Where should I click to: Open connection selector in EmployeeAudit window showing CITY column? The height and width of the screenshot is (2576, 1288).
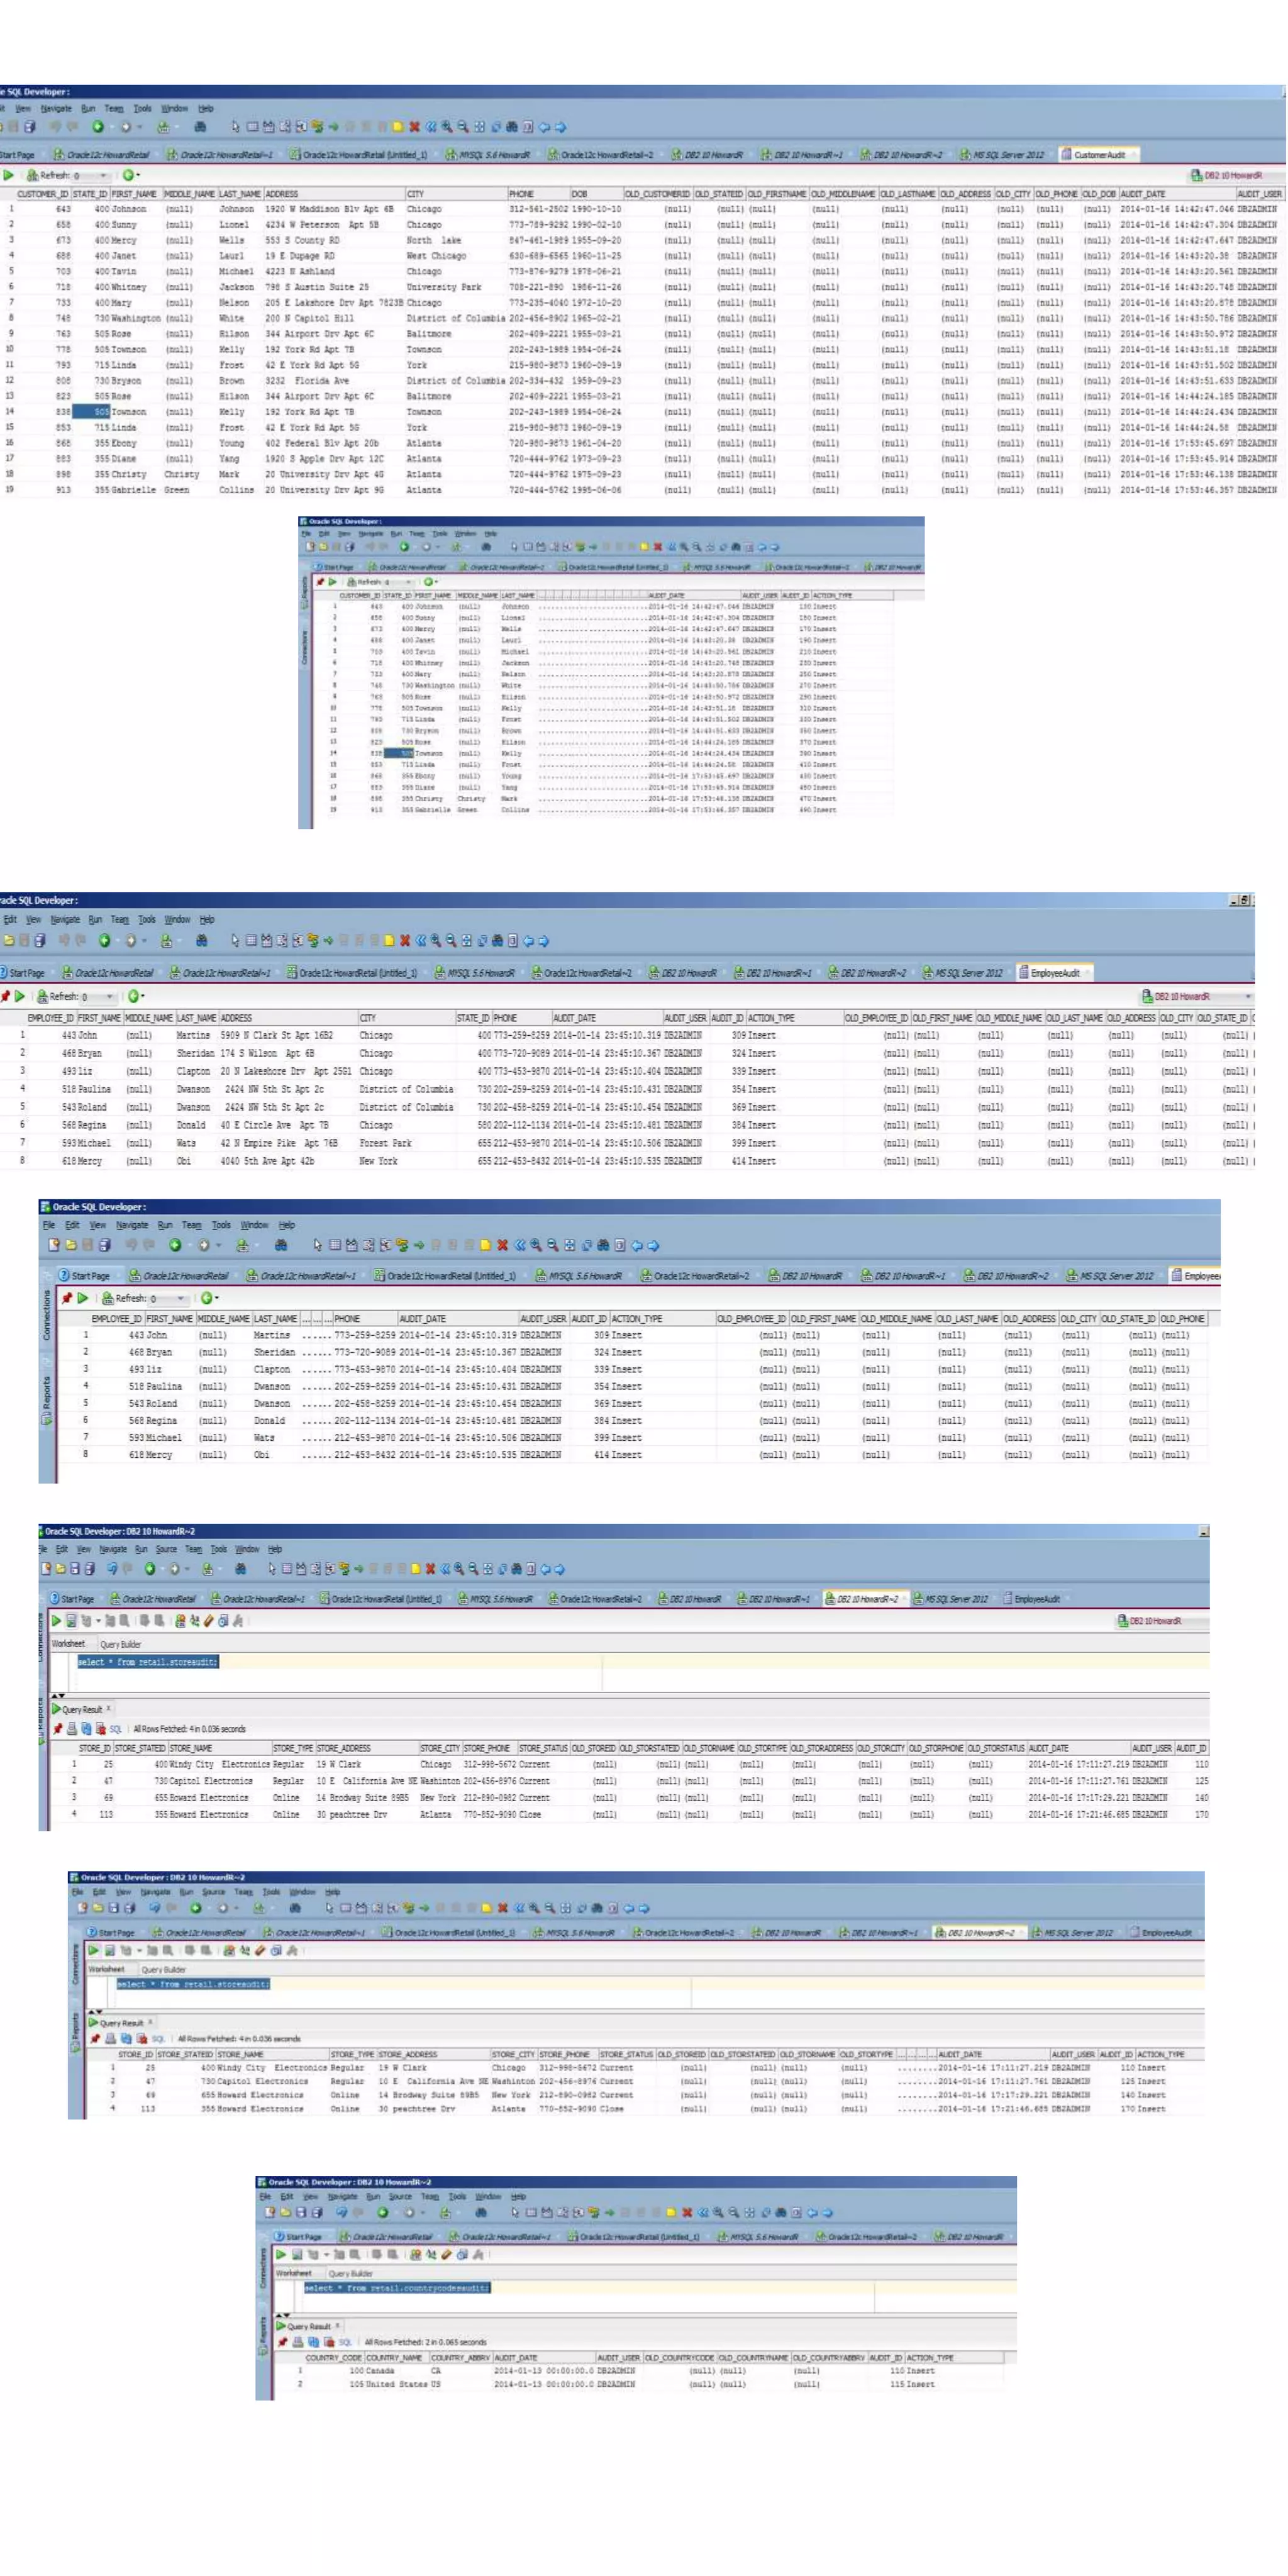coord(1196,997)
